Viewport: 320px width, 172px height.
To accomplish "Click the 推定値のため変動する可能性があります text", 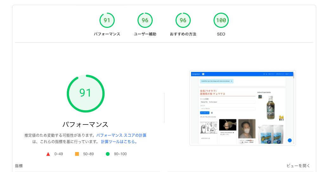I will (60, 135).
